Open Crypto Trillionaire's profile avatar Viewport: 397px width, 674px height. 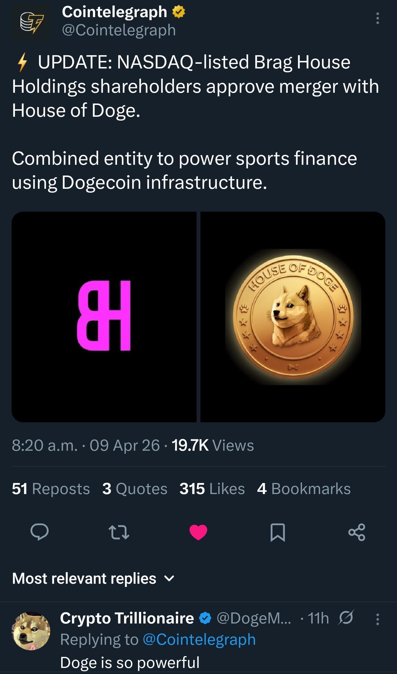click(x=31, y=631)
